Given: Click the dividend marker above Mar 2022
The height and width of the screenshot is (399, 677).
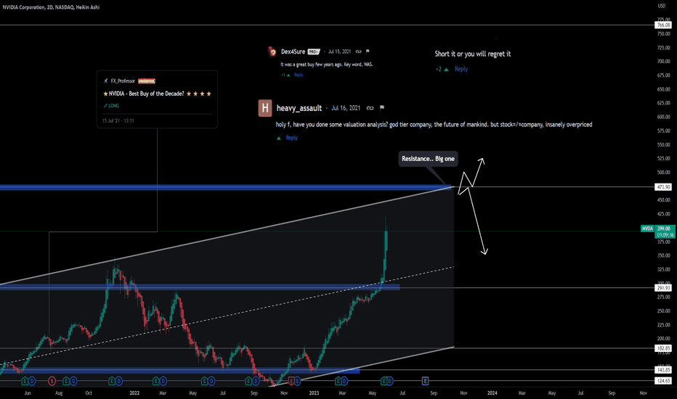Looking at the screenshot, I should (163, 381).
